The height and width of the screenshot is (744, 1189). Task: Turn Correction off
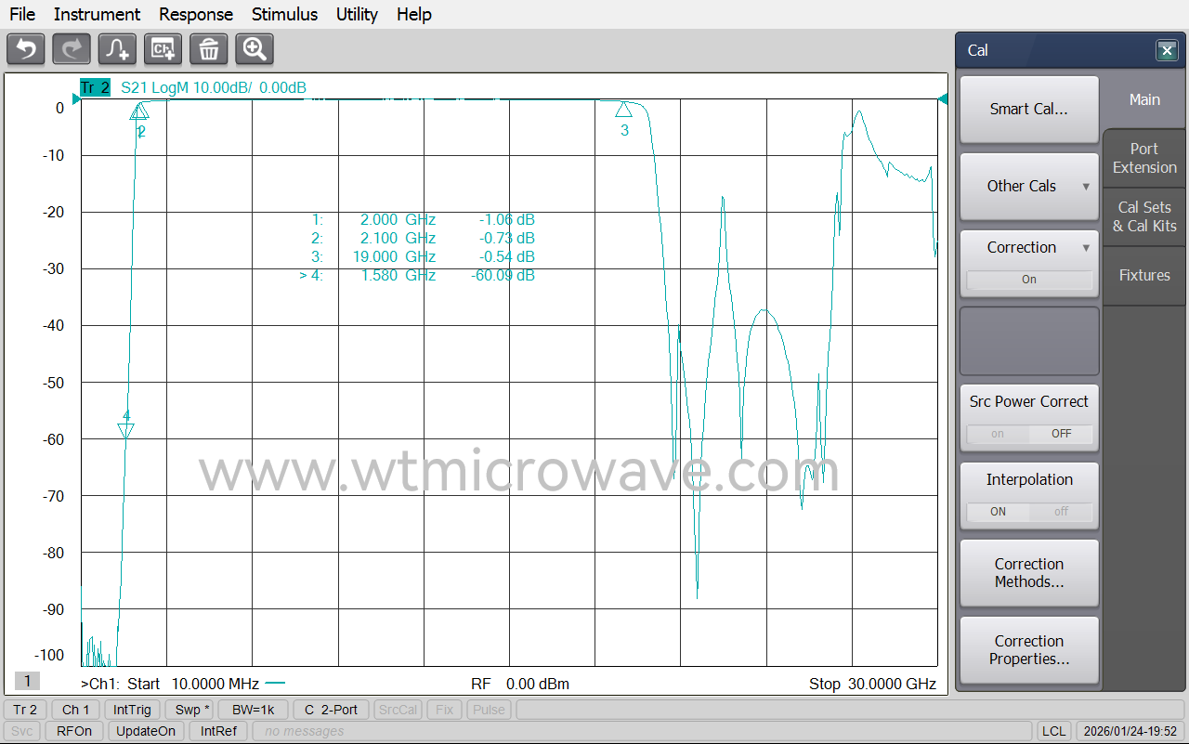[1029, 279]
